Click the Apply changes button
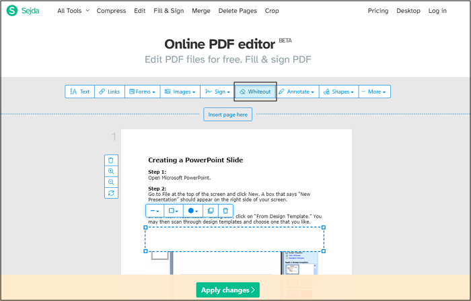Screen dimensions: 471x301 point(227,290)
